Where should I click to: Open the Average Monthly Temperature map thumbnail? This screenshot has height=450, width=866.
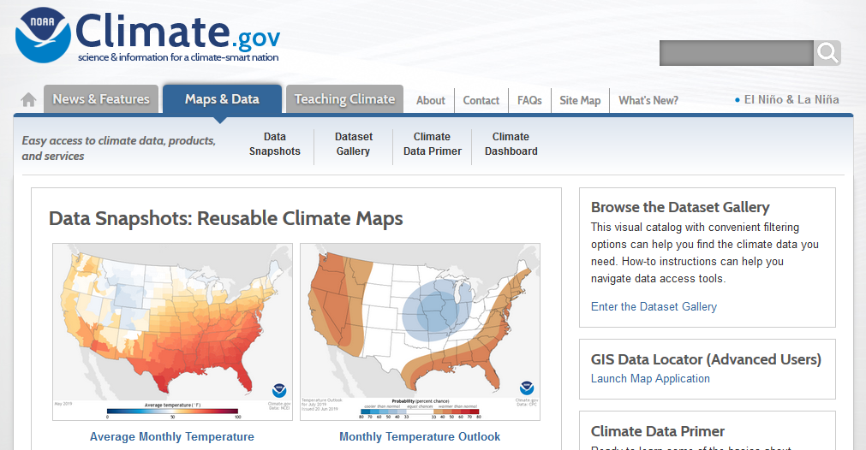[x=172, y=331]
